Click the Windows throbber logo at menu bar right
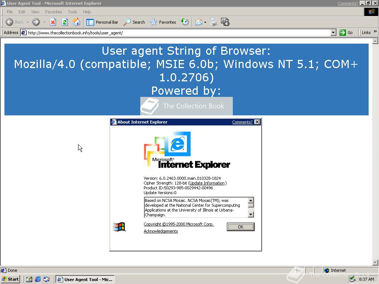Image resolution: width=379 pixels, height=284 pixels. tap(371, 12)
